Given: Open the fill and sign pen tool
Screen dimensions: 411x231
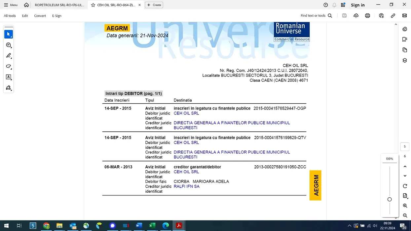Looking at the screenshot, I should (x=9, y=88).
